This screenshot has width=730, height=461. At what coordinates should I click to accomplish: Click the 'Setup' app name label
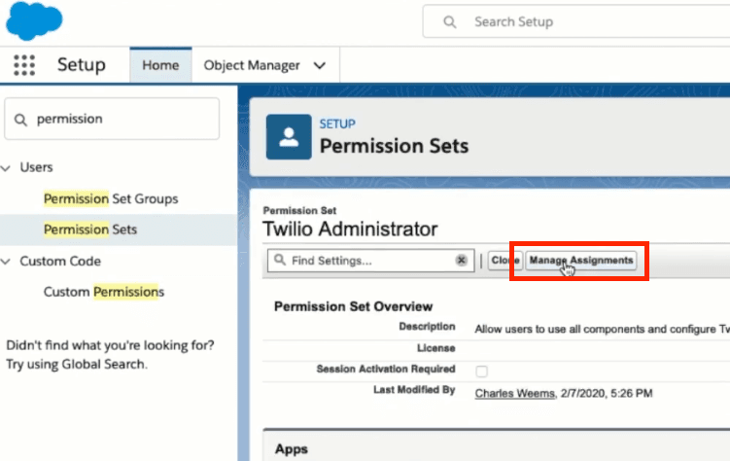click(x=82, y=65)
